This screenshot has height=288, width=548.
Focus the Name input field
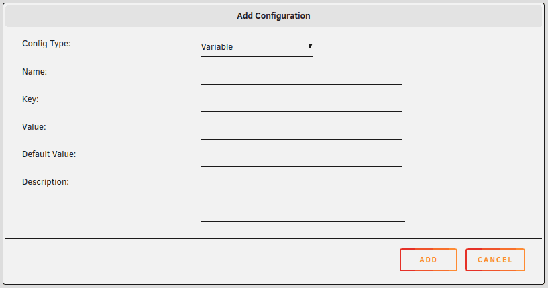301,76
